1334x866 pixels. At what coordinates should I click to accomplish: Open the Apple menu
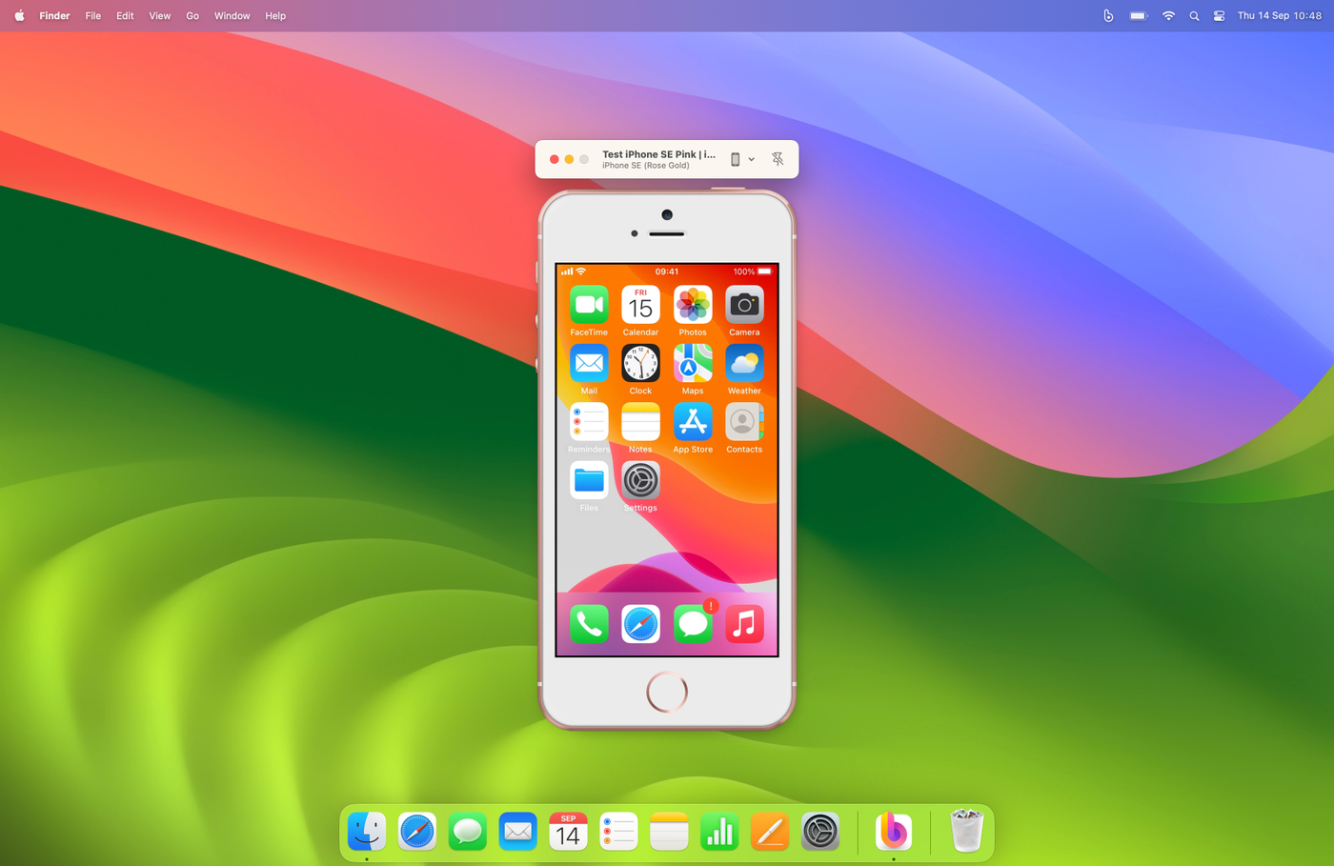19,15
